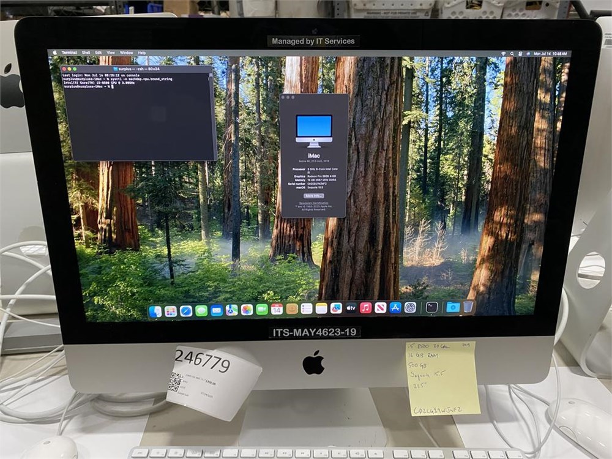Switch to Terminal via dock icon
612x459 pixels.
[x=431, y=307]
